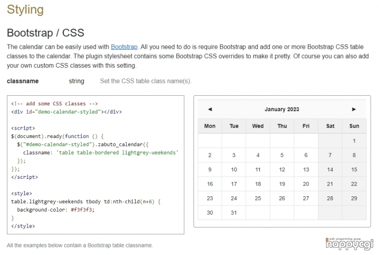Go to previous month with left arrow
The image size is (379, 255).
[210, 110]
